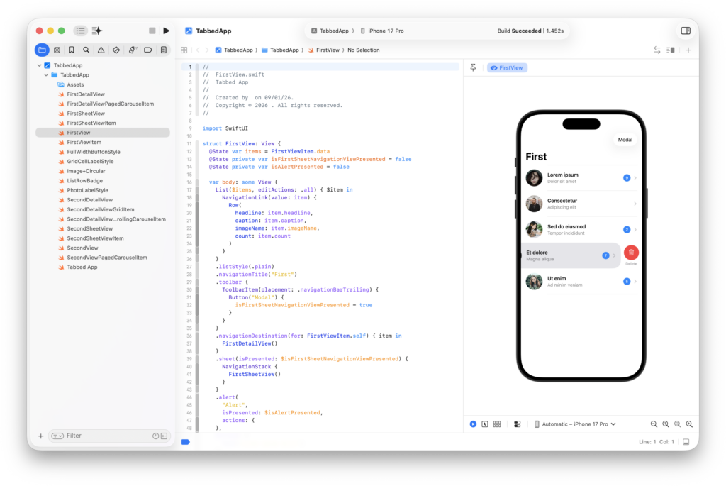Open the preview device dropdown
726x486 pixels.
pos(574,424)
